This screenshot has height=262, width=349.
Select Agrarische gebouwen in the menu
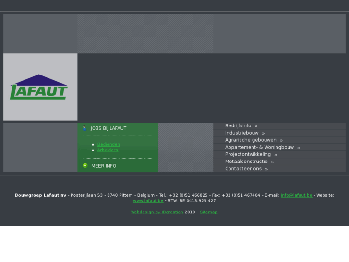[251, 140]
